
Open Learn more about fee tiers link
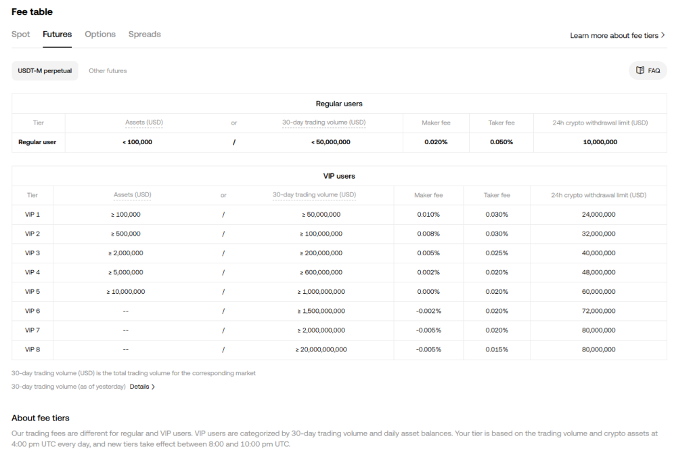[614, 35]
